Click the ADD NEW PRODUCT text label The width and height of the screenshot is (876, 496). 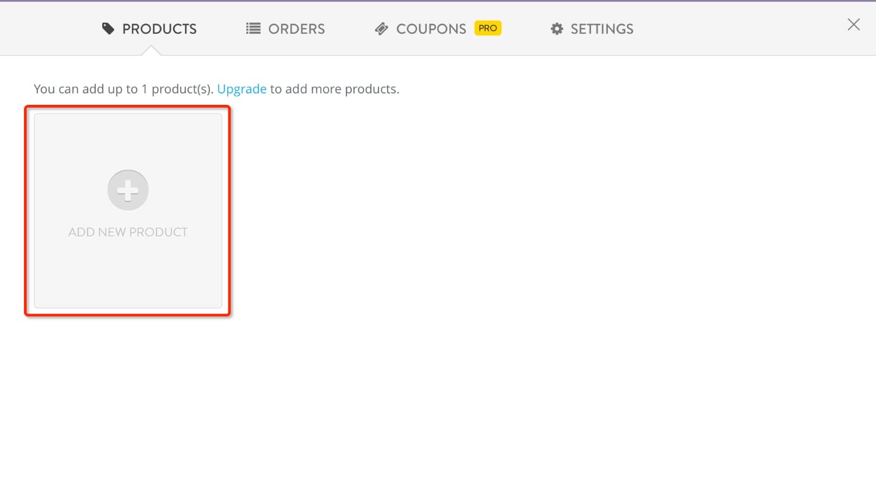pyautogui.click(x=127, y=231)
